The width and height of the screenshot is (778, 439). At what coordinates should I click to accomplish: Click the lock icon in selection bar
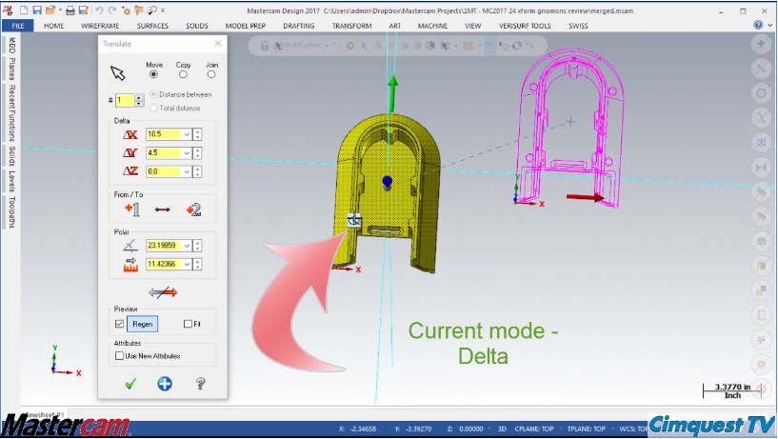pos(265,46)
